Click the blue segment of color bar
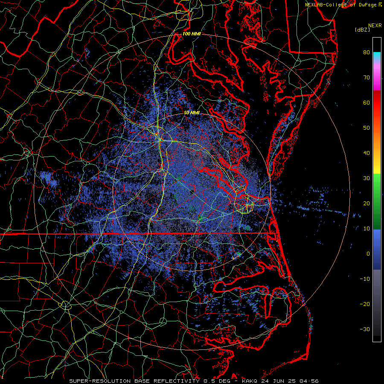The width and height of the screenshot is (384, 384). click(x=377, y=250)
